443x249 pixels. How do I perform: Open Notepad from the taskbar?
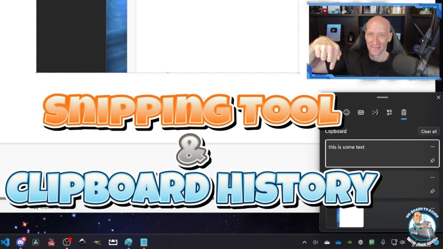[144, 242]
